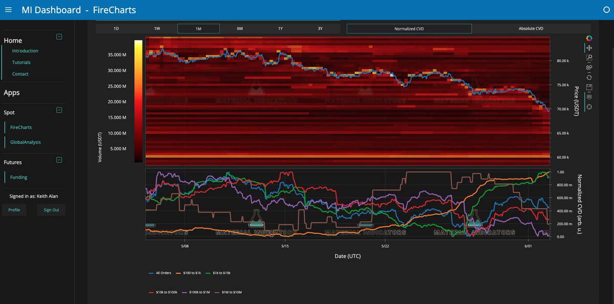The image size is (614, 304).
Task: Collapse the Home sidebar section
Action: pos(59,37)
